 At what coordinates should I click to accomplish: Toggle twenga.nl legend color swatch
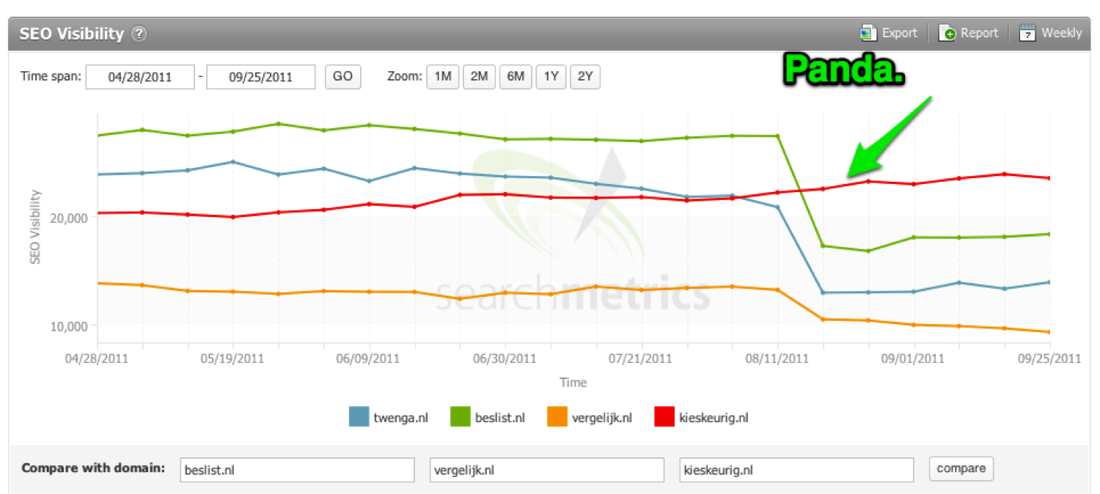(x=359, y=418)
